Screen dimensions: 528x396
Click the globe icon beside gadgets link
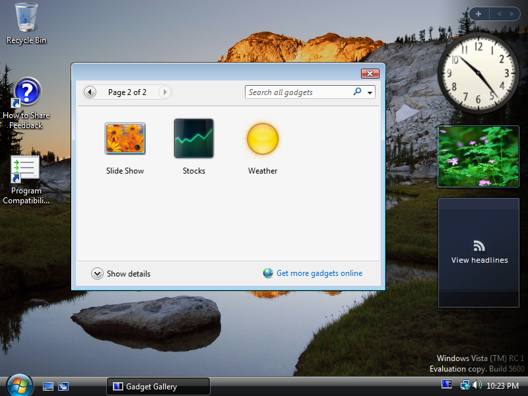click(268, 273)
